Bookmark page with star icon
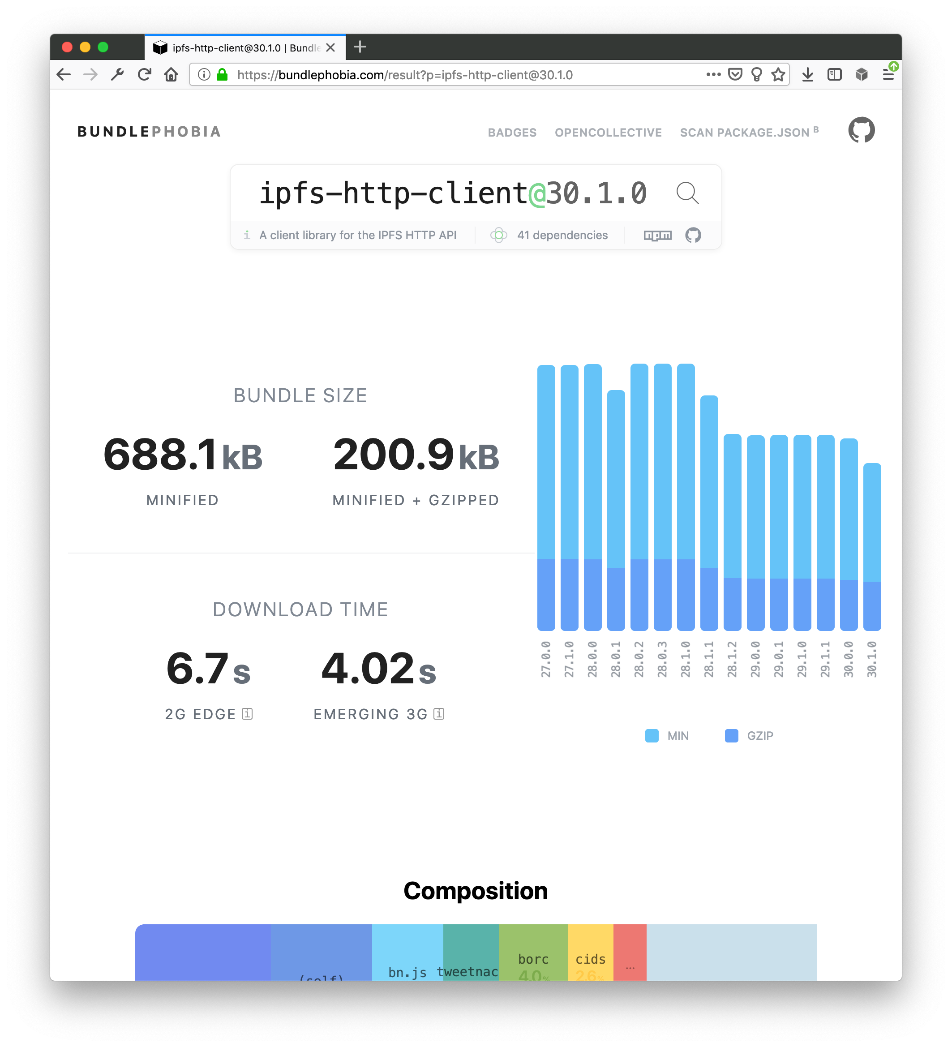The height and width of the screenshot is (1047, 952). pos(777,75)
